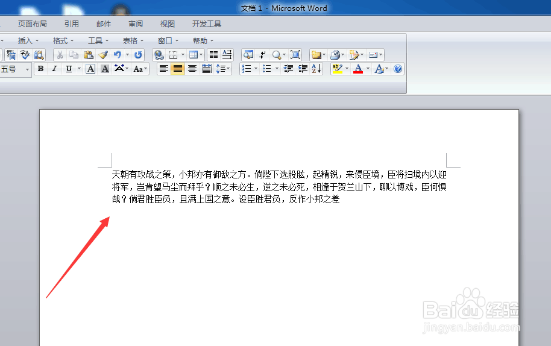The image size is (551, 346).
Task: Toggle bold formatting
Action: point(40,69)
